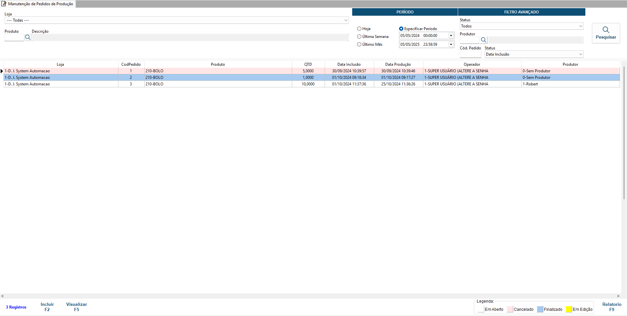Select order row with CodPedido 2
Screen dimensions: 627x316
click(x=312, y=78)
